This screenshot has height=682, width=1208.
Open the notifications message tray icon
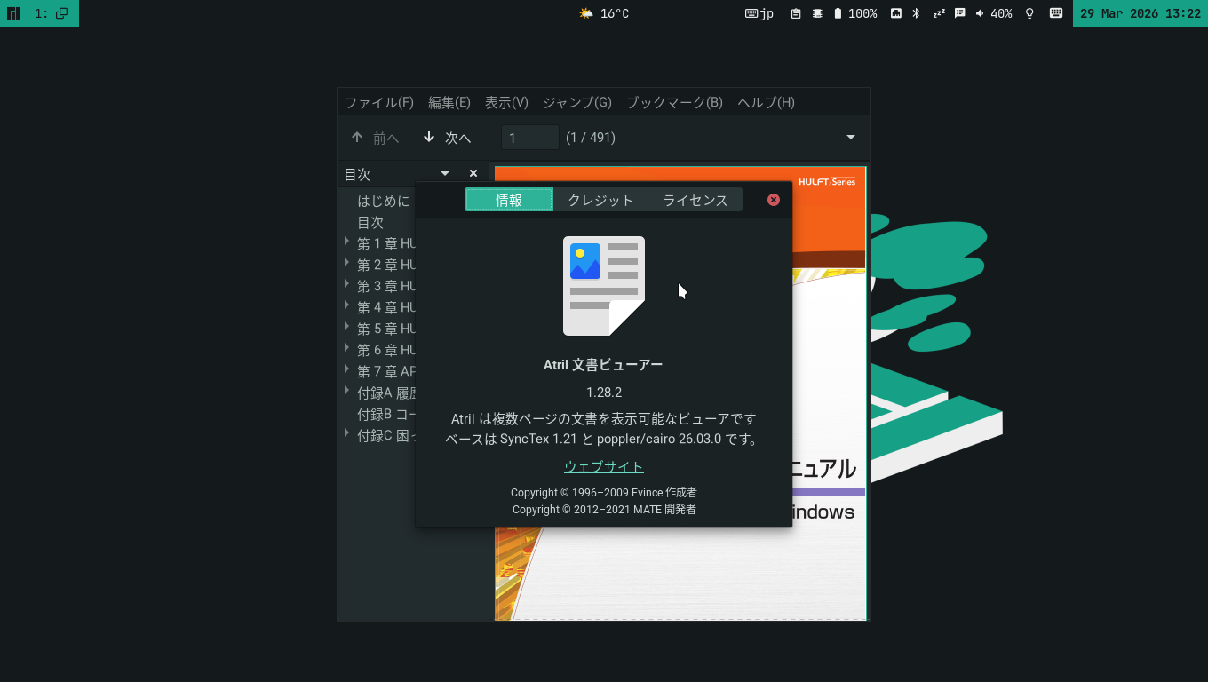click(960, 13)
